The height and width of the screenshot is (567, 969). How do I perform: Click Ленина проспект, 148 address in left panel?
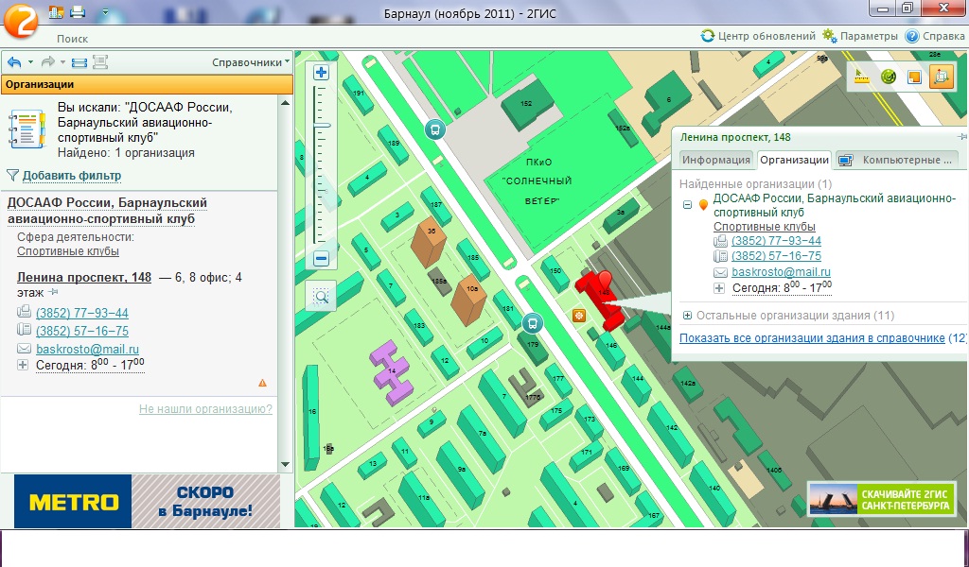click(x=84, y=278)
